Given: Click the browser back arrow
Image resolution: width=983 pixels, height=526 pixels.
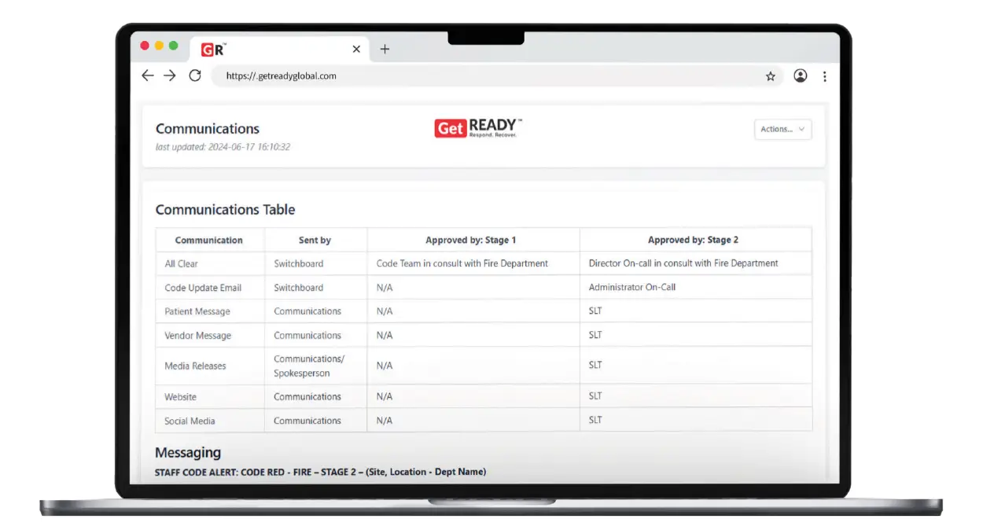Looking at the screenshot, I should (147, 75).
